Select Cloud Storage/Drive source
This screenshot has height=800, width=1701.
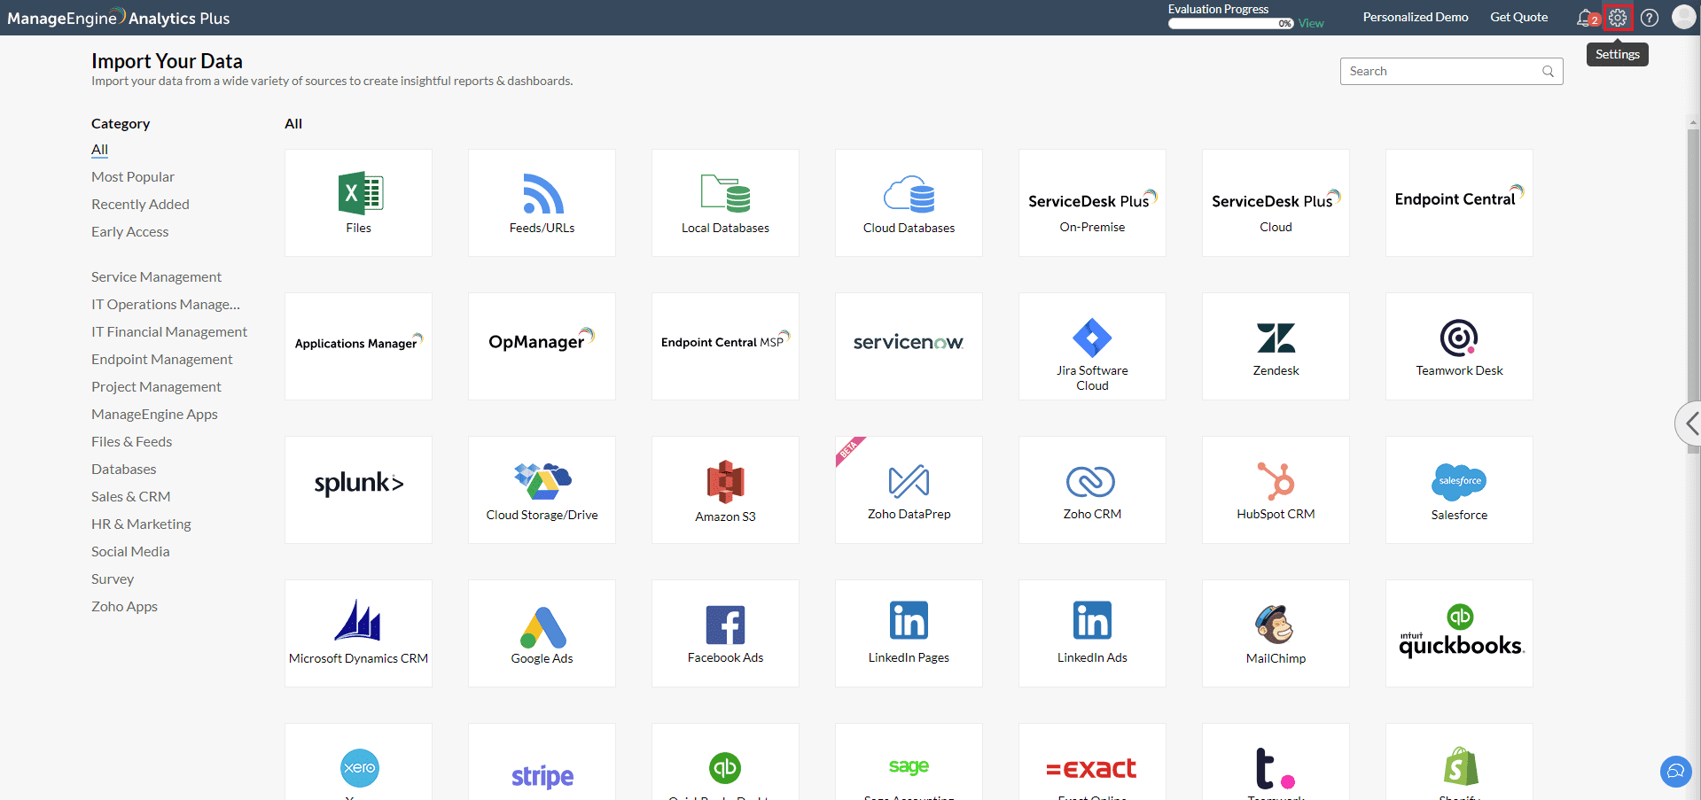coord(542,490)
